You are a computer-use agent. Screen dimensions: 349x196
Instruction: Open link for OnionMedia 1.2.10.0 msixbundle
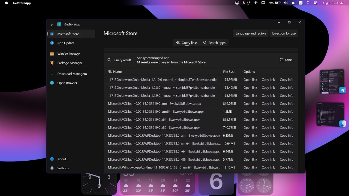[x=250, y=80]
